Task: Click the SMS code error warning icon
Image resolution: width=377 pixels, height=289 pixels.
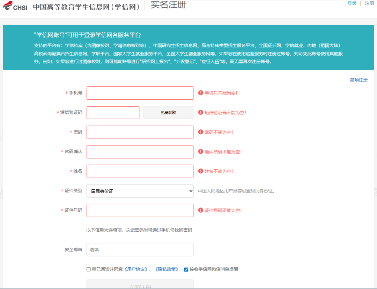Action: coord(201,113)
